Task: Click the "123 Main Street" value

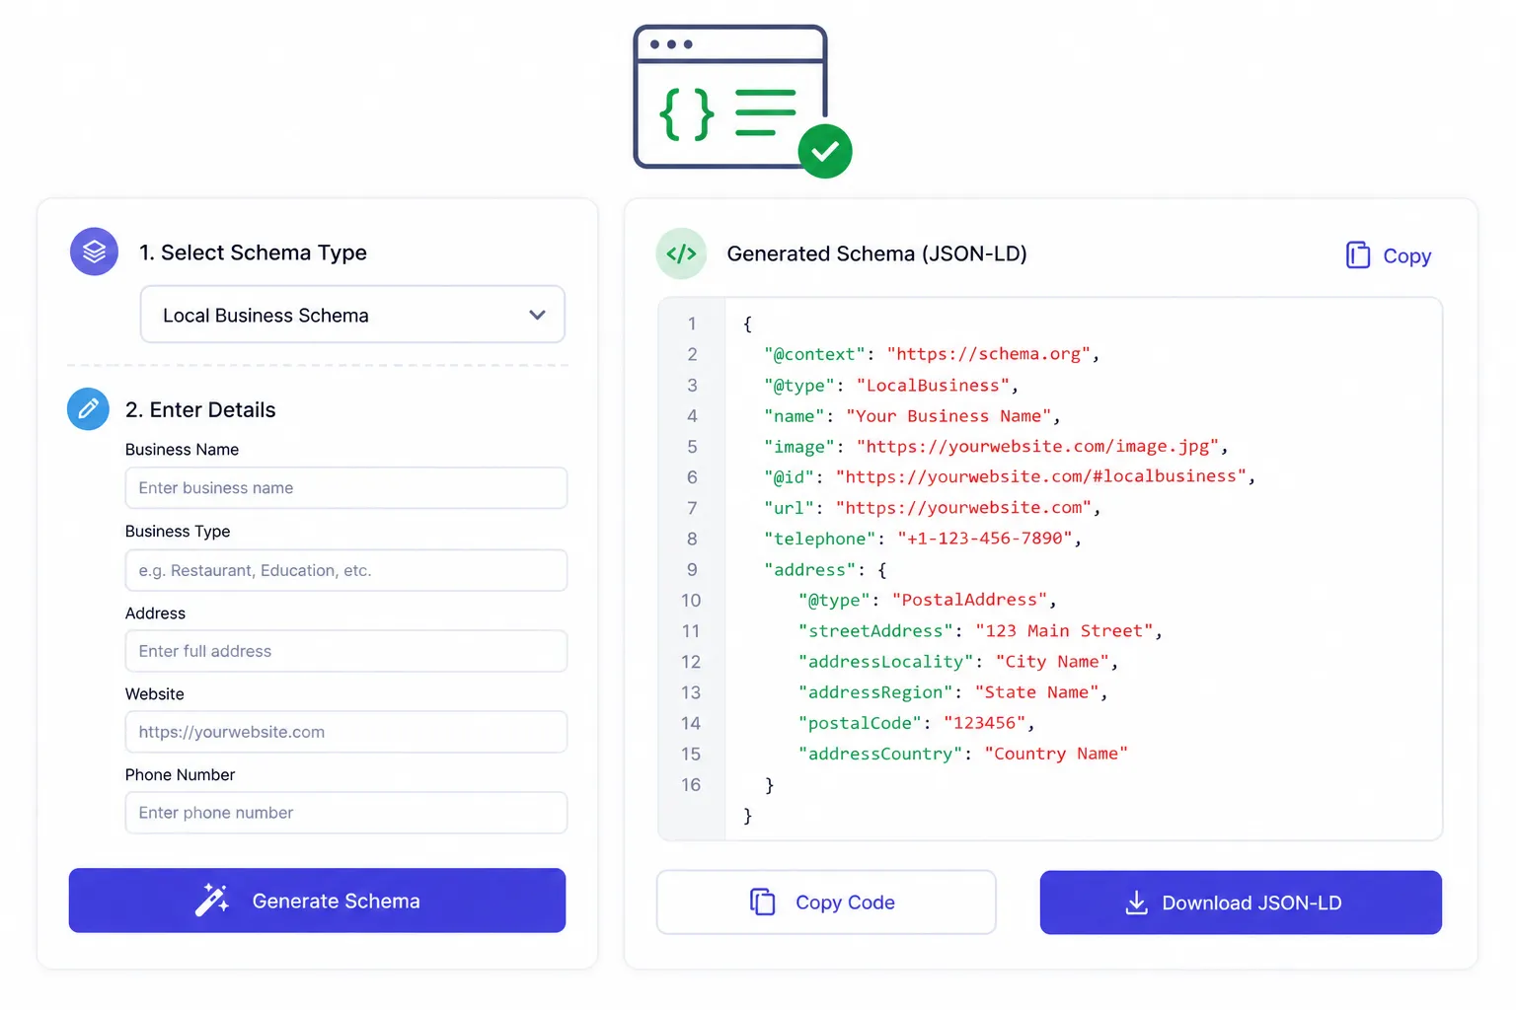Action: 1064,631
